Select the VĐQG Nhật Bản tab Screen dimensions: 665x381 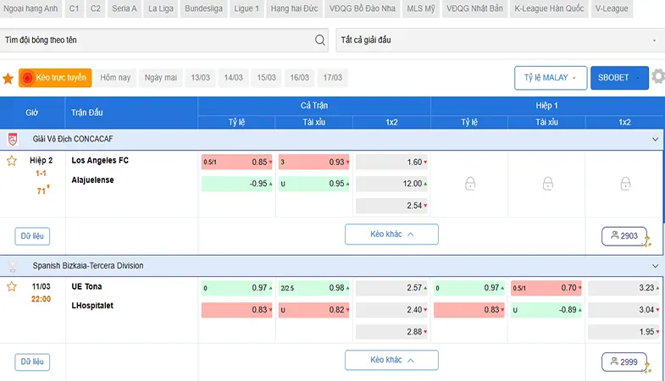click(x=474, y=8)
